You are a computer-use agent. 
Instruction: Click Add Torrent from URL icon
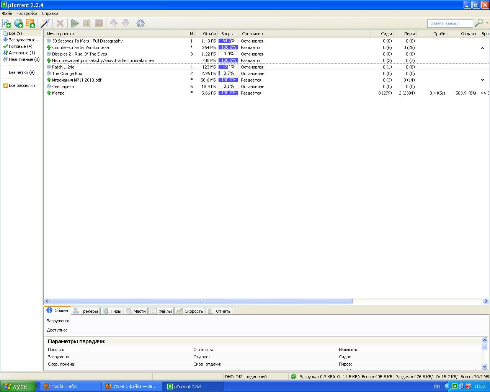(18, 23)
